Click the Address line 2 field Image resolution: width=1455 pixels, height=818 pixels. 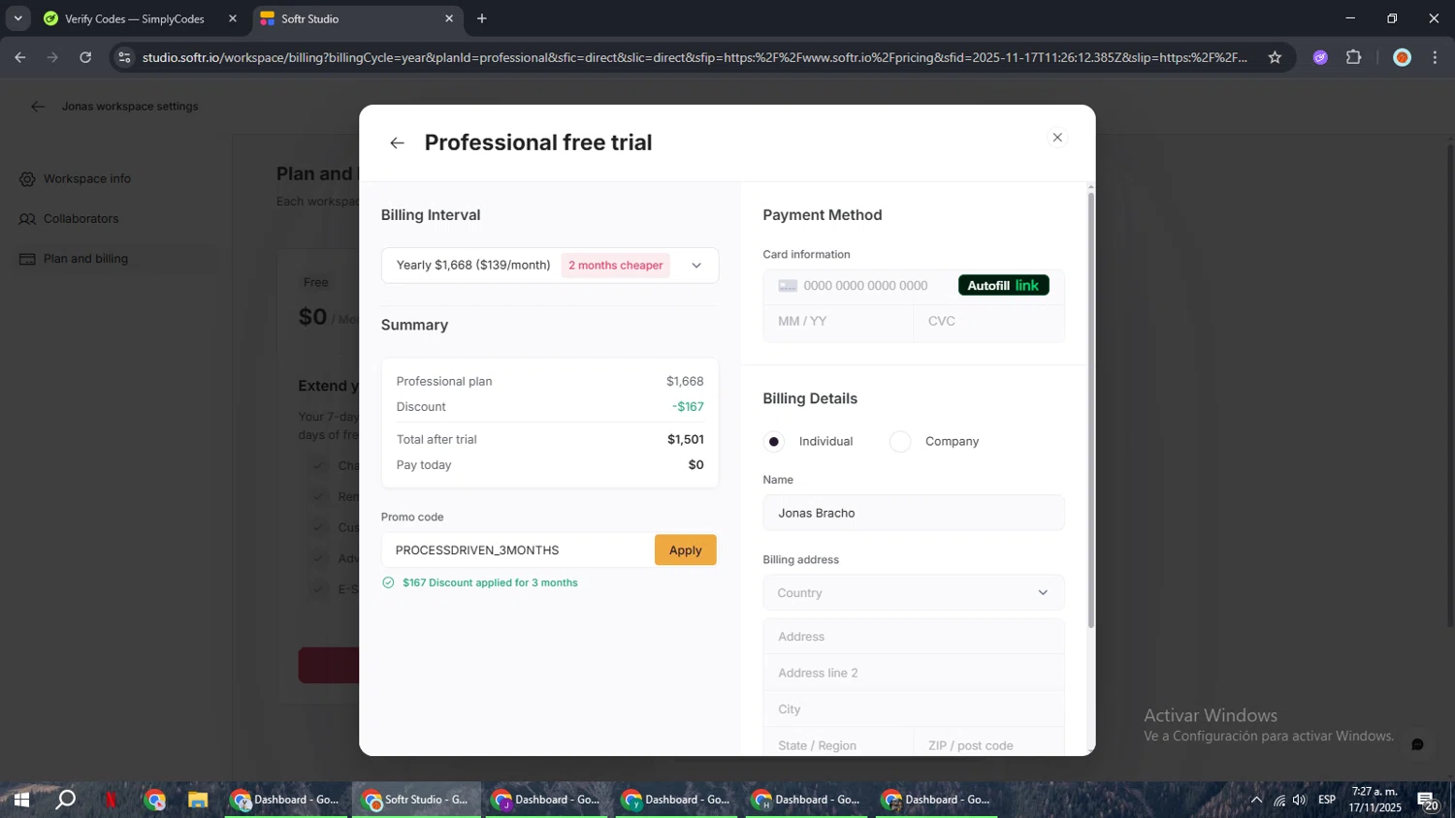click(x=914, y=673)
